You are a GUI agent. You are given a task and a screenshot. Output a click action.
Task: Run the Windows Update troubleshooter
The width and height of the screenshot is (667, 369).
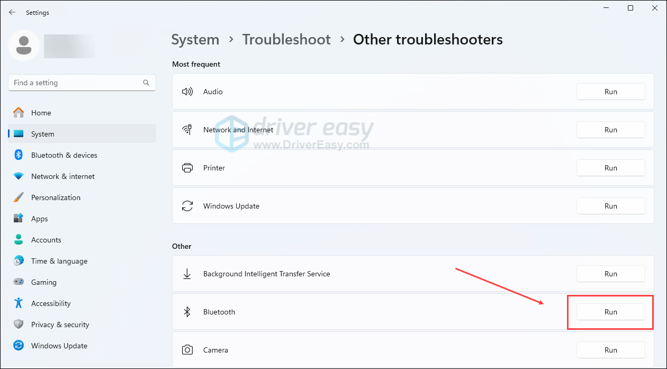click(x=610, y=206)
